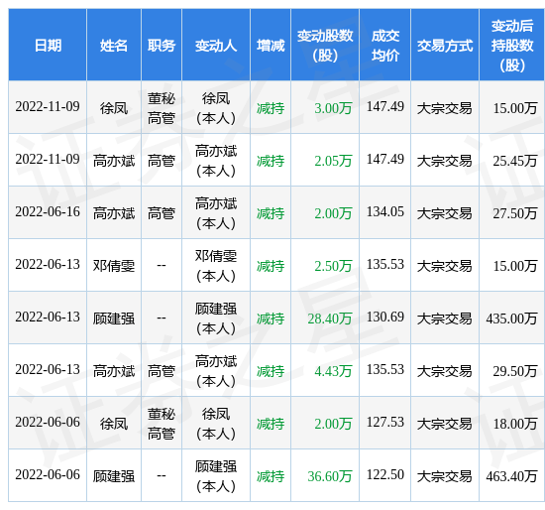The image size is (545, 510).
Task: Click the 28.40万 share change value
Action: pyautogui.click(x=330, y=319)
